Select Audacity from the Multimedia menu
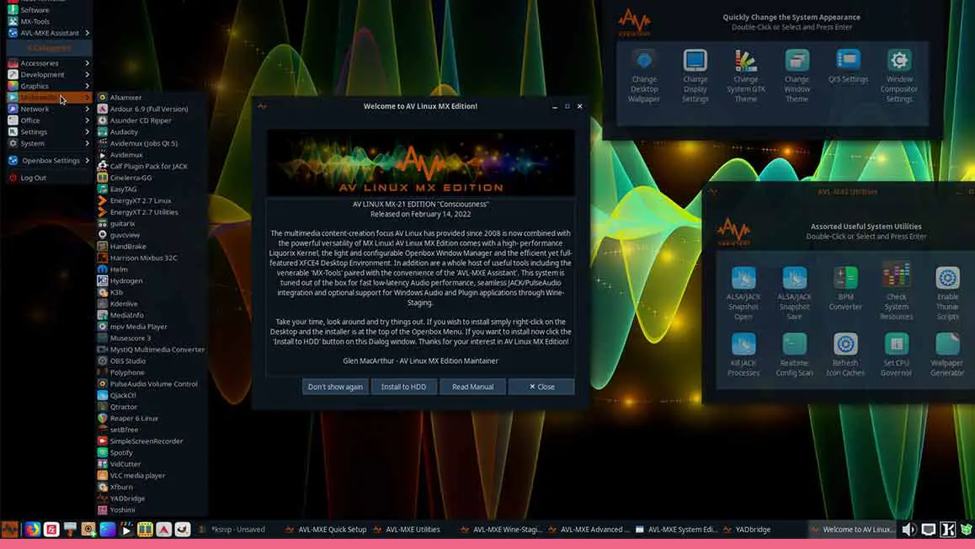Screen dimensions: 975x549 pos(124,132)
